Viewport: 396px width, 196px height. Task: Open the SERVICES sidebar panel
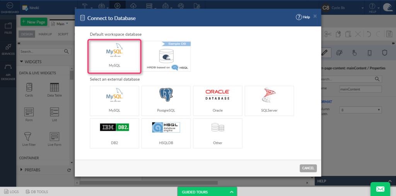[x=8, y=49]
